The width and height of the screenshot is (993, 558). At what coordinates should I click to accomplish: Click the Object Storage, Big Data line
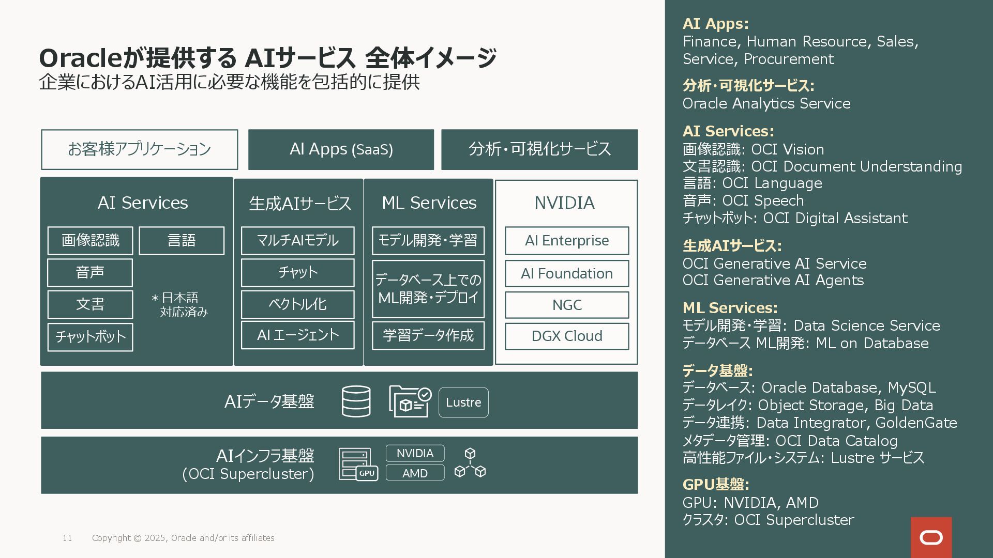coord(808,405)
